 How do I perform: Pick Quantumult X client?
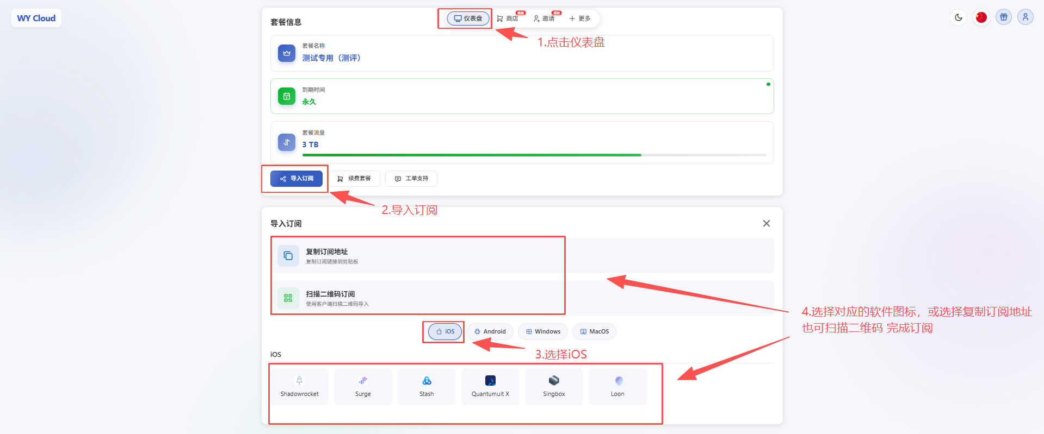click(490, 386)
